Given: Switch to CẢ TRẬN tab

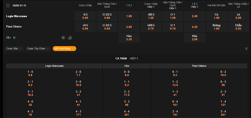Looking at the screenshot, I should tap(121, 58).
